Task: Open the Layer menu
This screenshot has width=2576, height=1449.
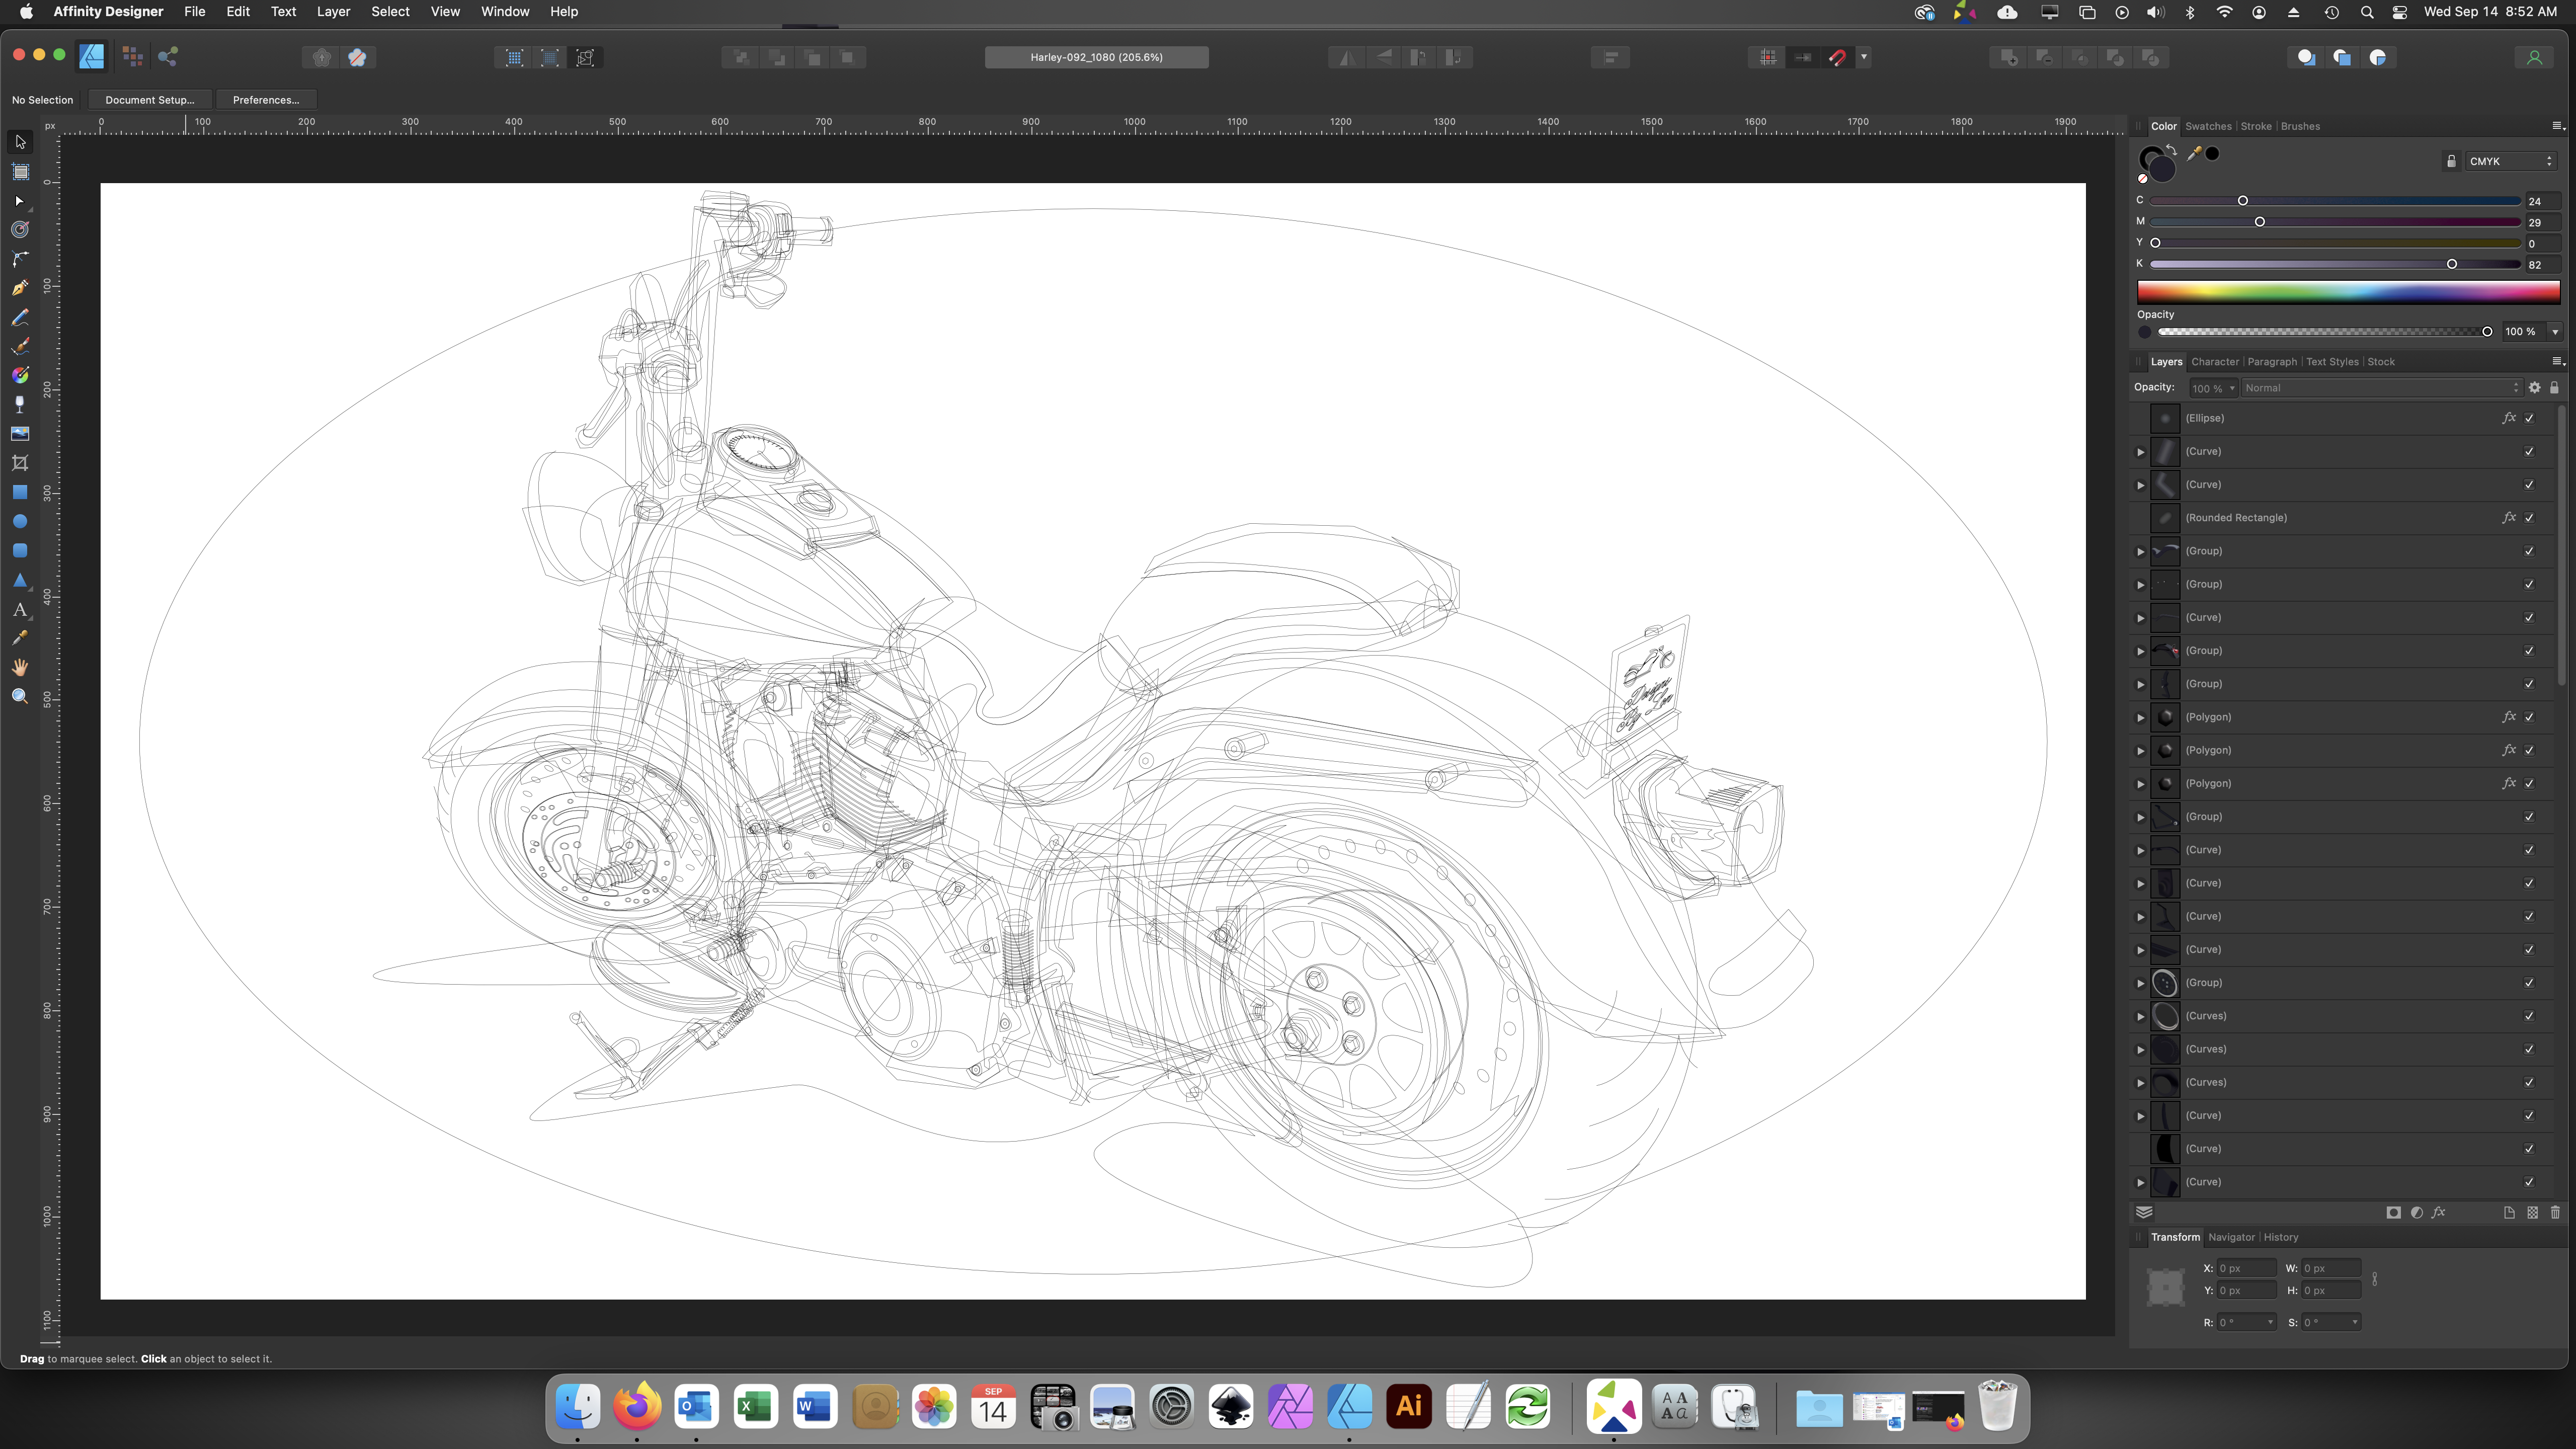Action: (x=333, y=12)
